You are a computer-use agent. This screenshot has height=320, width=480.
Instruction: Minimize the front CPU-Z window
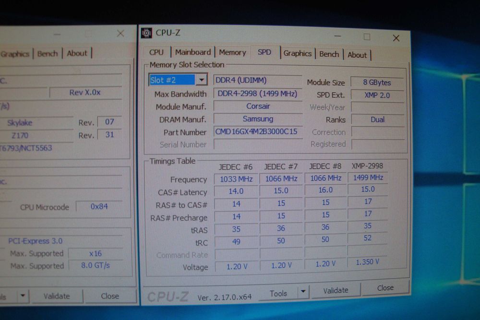click(337, 36)
